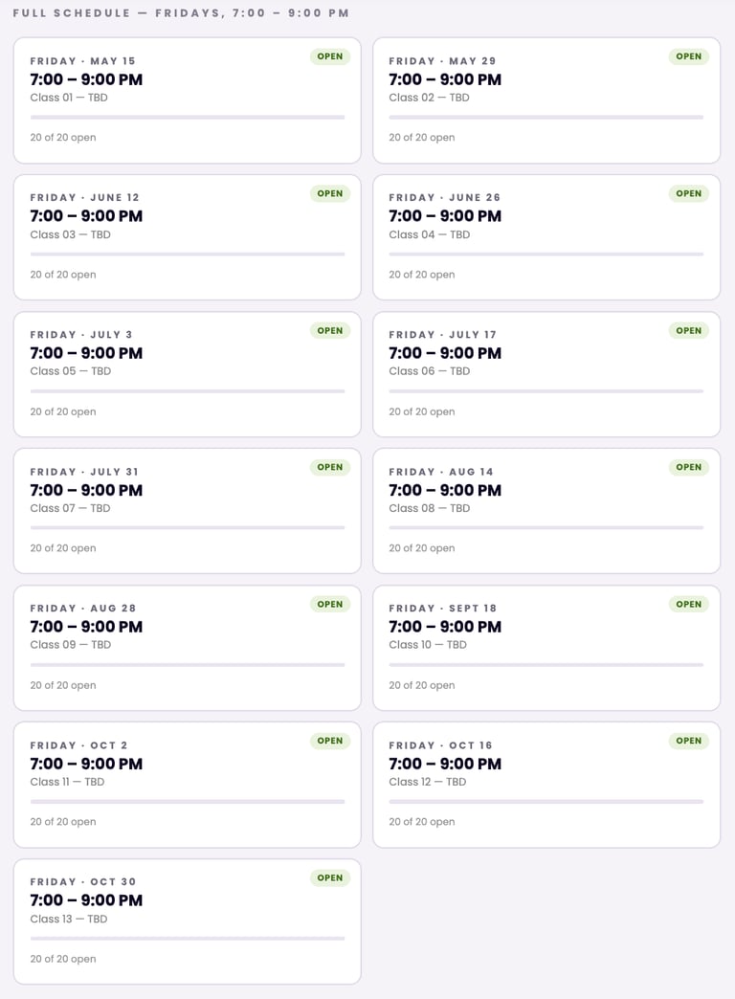Open the Friday Oct 2 class card

(x=187, y=785)
